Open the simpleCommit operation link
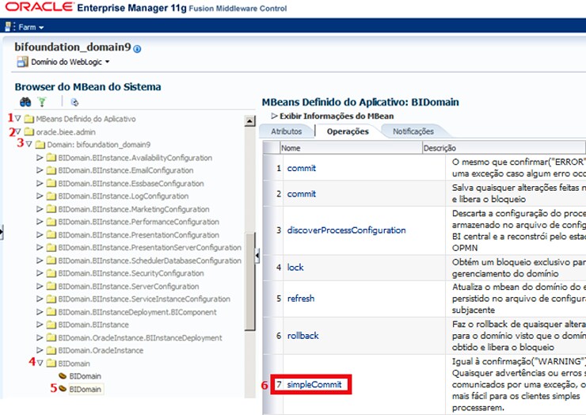 314,384
